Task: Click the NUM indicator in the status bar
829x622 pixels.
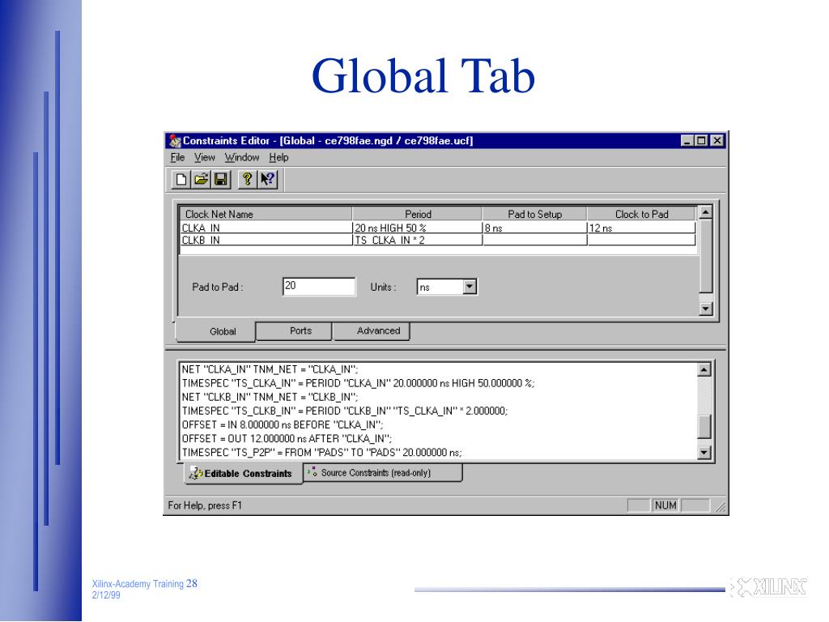Action: (665, 505)
